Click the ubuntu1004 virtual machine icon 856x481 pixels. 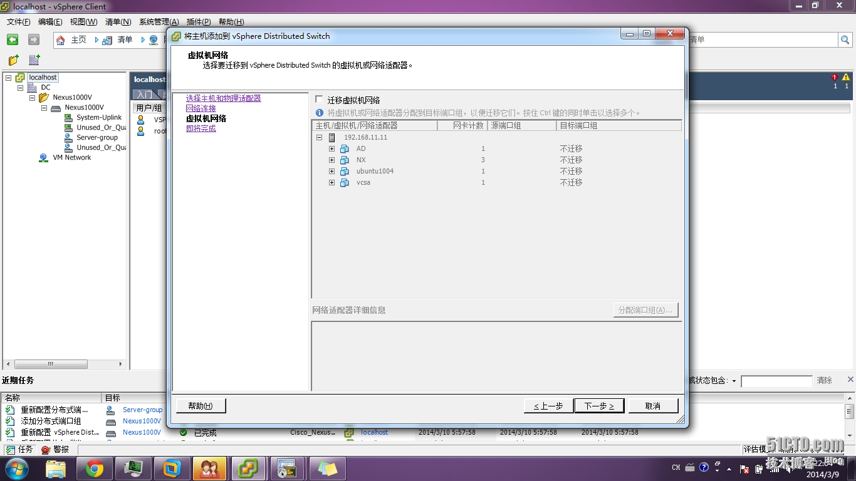(344, 171)
